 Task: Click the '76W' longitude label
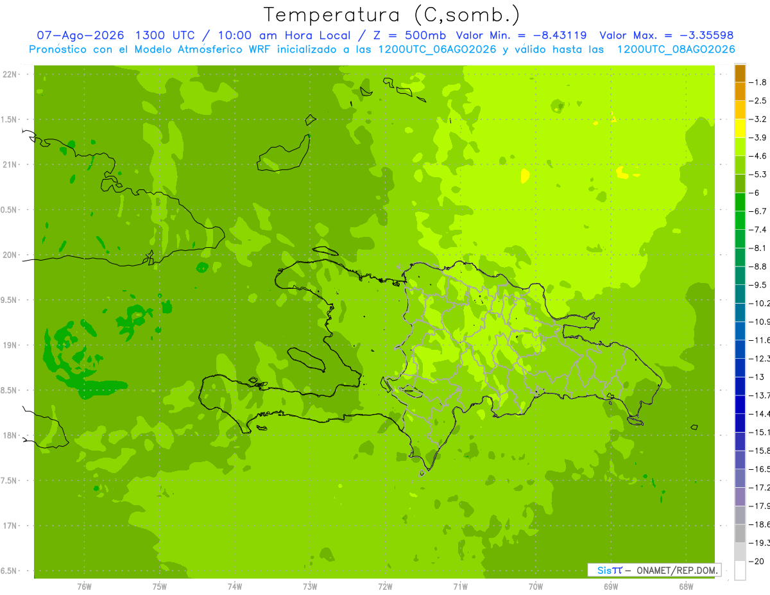click(84, 587)
